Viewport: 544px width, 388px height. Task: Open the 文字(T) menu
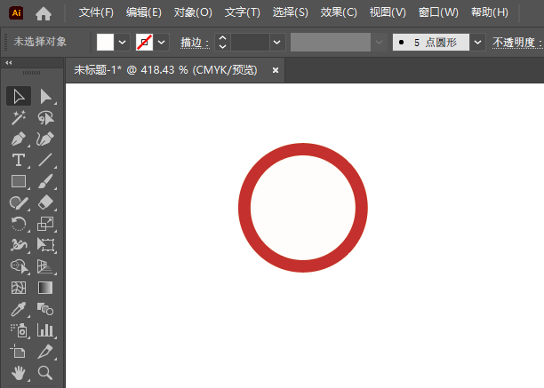click(242, 12)
